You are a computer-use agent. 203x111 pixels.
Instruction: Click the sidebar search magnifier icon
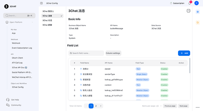pyautogui.click(x=7, y=16)
